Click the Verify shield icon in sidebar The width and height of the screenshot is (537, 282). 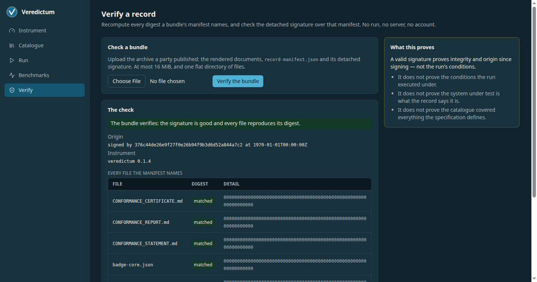(12, 90)
